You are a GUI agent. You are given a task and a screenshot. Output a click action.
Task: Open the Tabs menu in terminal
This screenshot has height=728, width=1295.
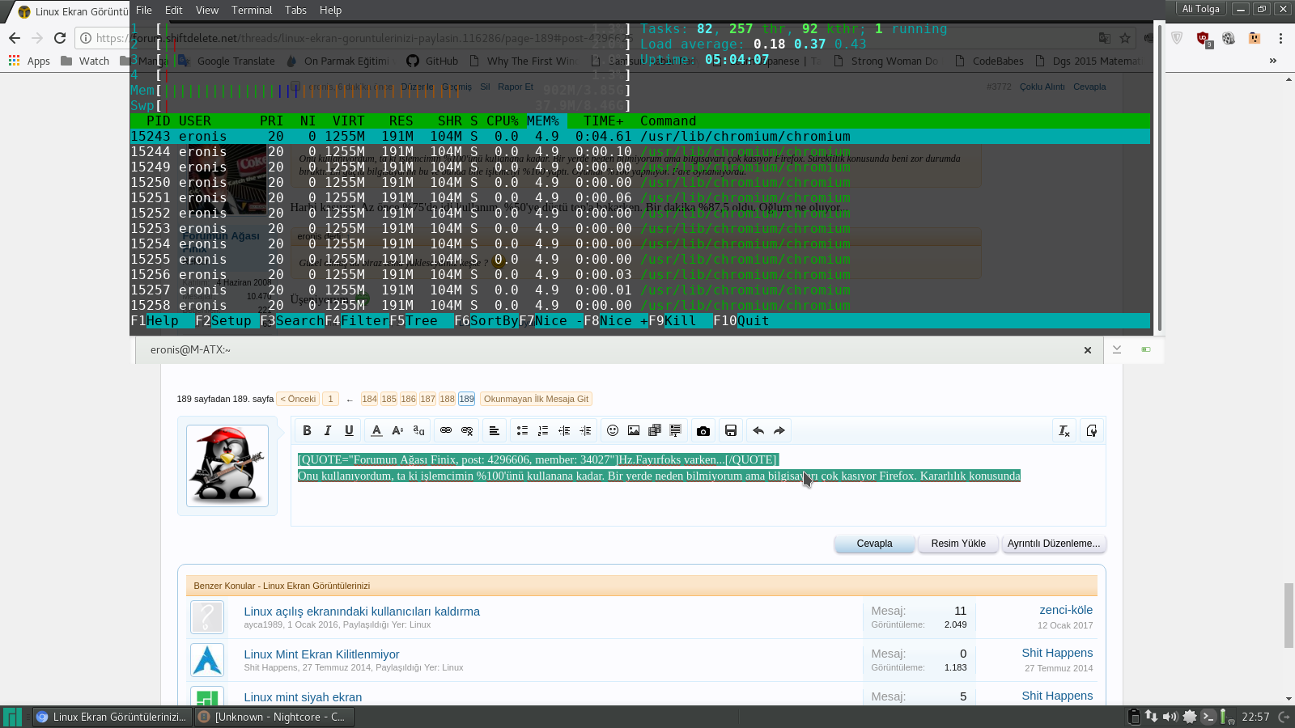click(x=295, y=10)
